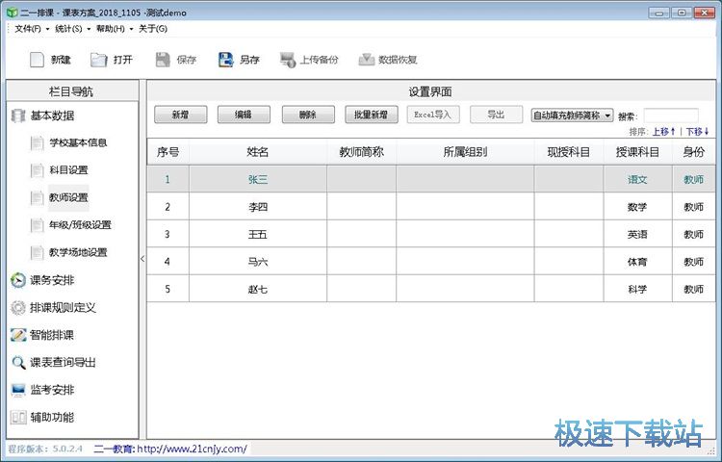Open the 课表查询导出 section
This screenshot has width=722, height=462.
point(64,363)
